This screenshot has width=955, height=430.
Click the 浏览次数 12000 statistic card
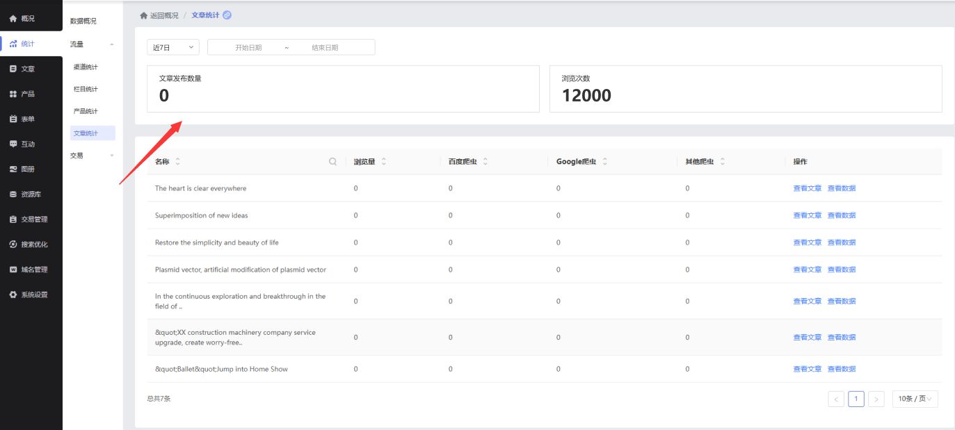(x=746, y=89)
